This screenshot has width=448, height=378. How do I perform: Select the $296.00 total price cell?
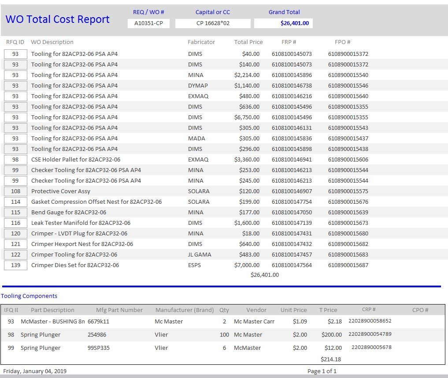click(x=249, y=149)
